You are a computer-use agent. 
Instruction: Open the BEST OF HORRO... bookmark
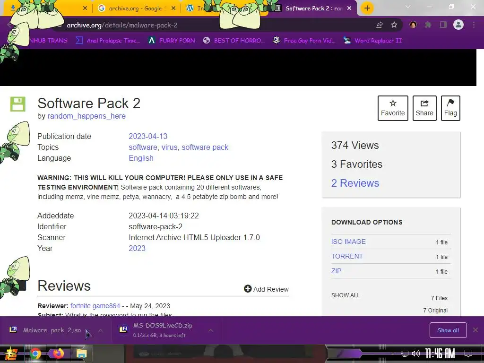[234, 41]
